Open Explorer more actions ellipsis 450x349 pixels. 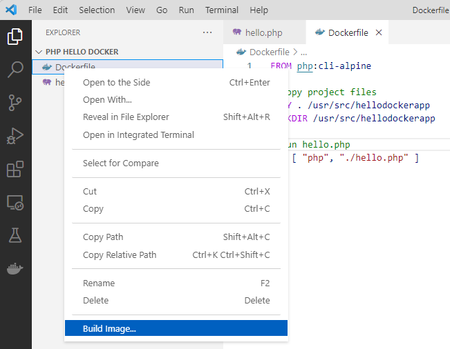point(207,32)
